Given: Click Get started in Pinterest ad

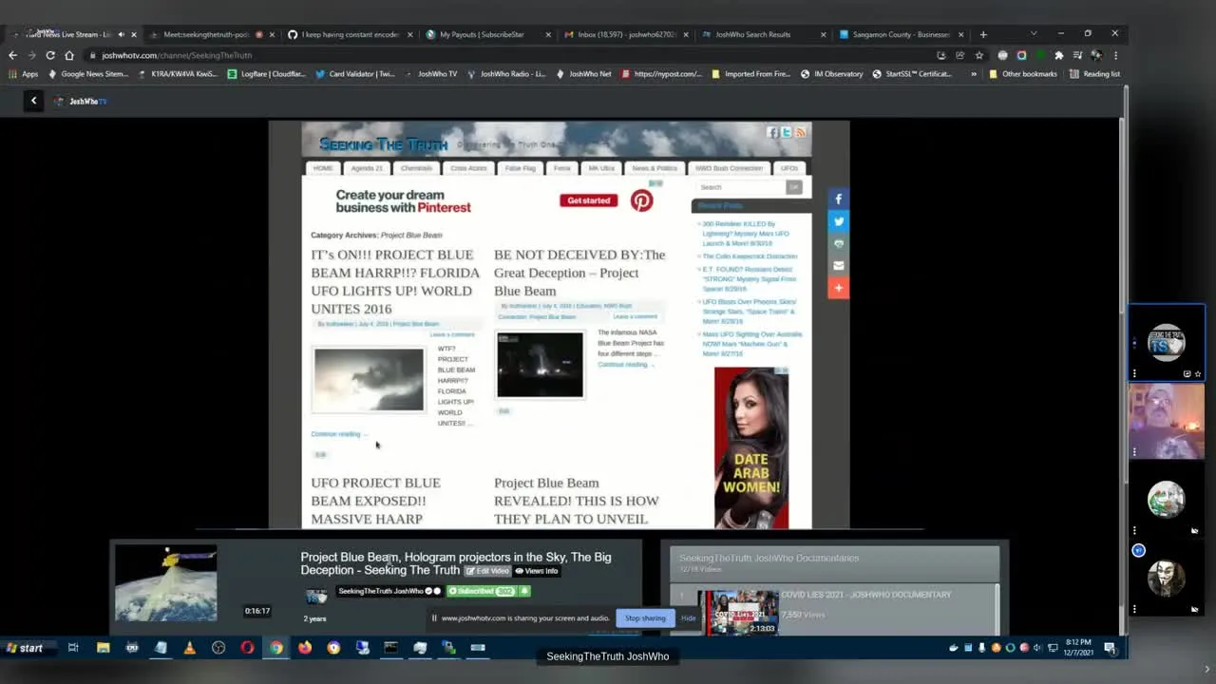Looking at the screenshot, I should (589, 200).
